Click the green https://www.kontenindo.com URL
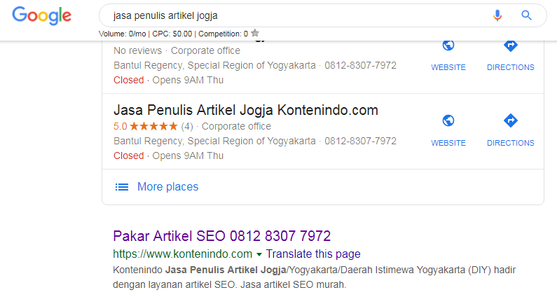 [183, 254]
